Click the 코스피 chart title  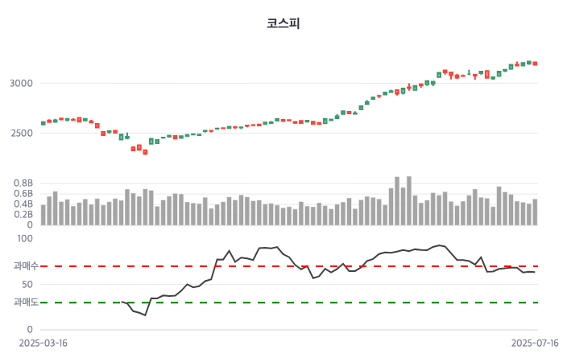[x=283, y=23]
